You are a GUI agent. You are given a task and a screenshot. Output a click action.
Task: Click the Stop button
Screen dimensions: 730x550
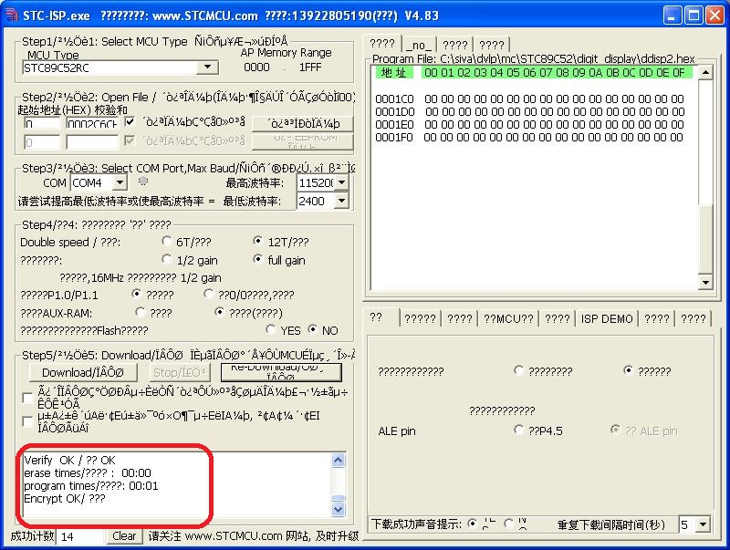click(180, 373)
